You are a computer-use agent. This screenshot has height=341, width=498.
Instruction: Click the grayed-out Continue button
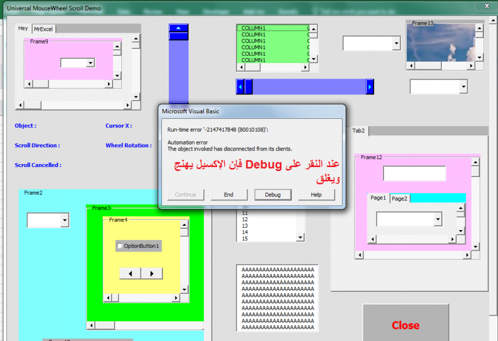pos(185,194)
